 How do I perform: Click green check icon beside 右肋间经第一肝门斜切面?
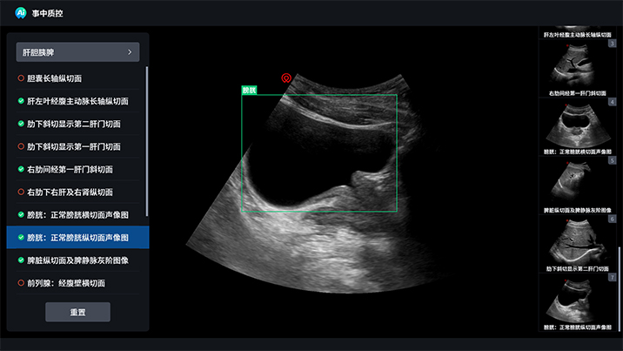click(x=21, y=169)
